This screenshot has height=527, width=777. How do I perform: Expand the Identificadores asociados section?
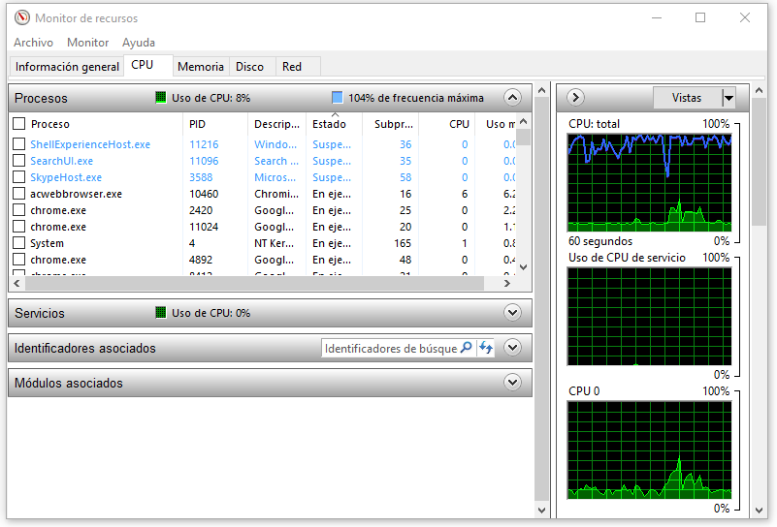click(x=512, y=348)
